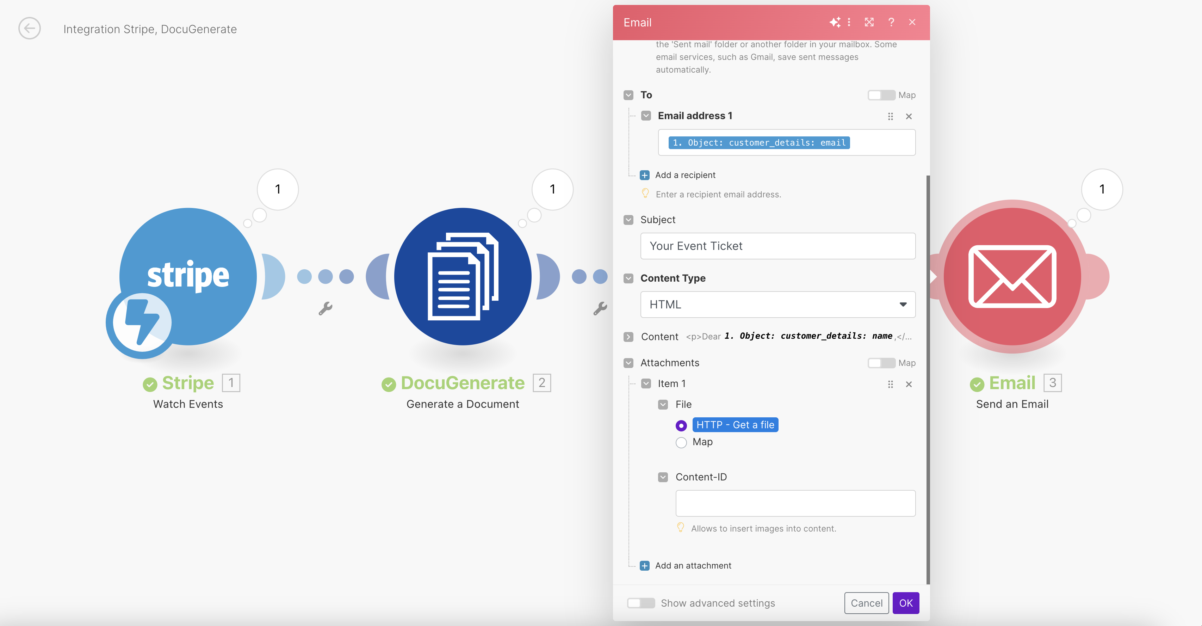The width and height of the screenshot is (1202, 626).
Task: Collapse the Subject field
Action: (628, 220)
